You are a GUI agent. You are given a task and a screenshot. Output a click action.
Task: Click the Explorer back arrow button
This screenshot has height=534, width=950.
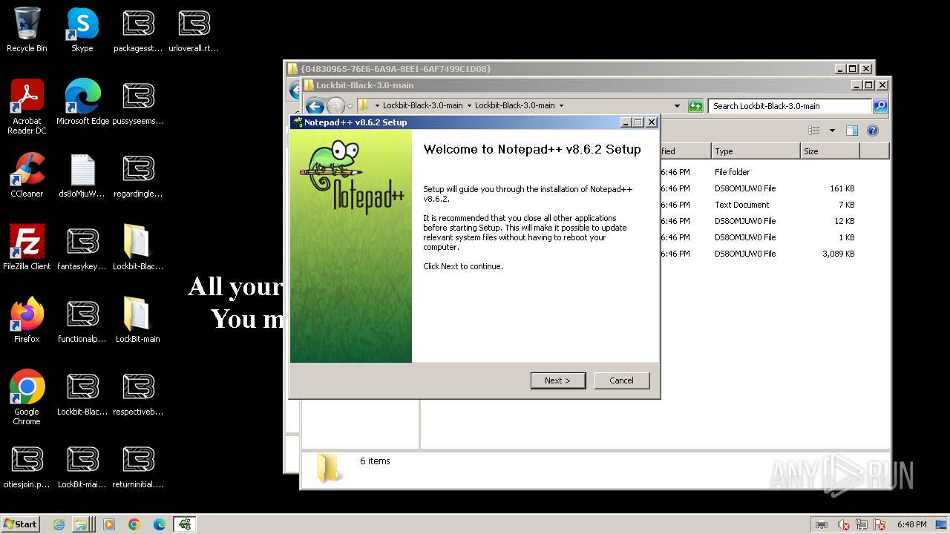pyautogui.click(x=315, y=106)
